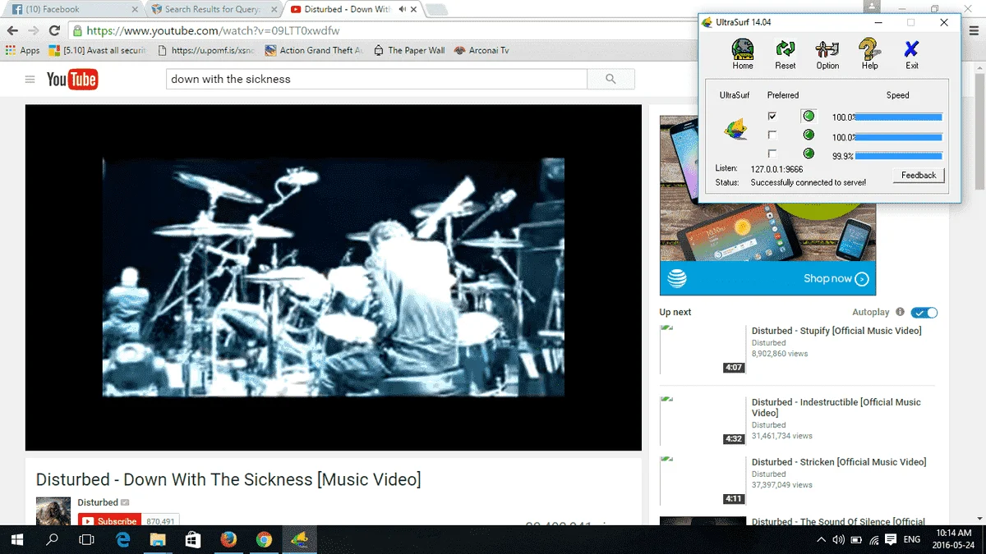Click the AT&T Shop now ad button
This screenshot has height=554, width=986.
pos(836,279)
